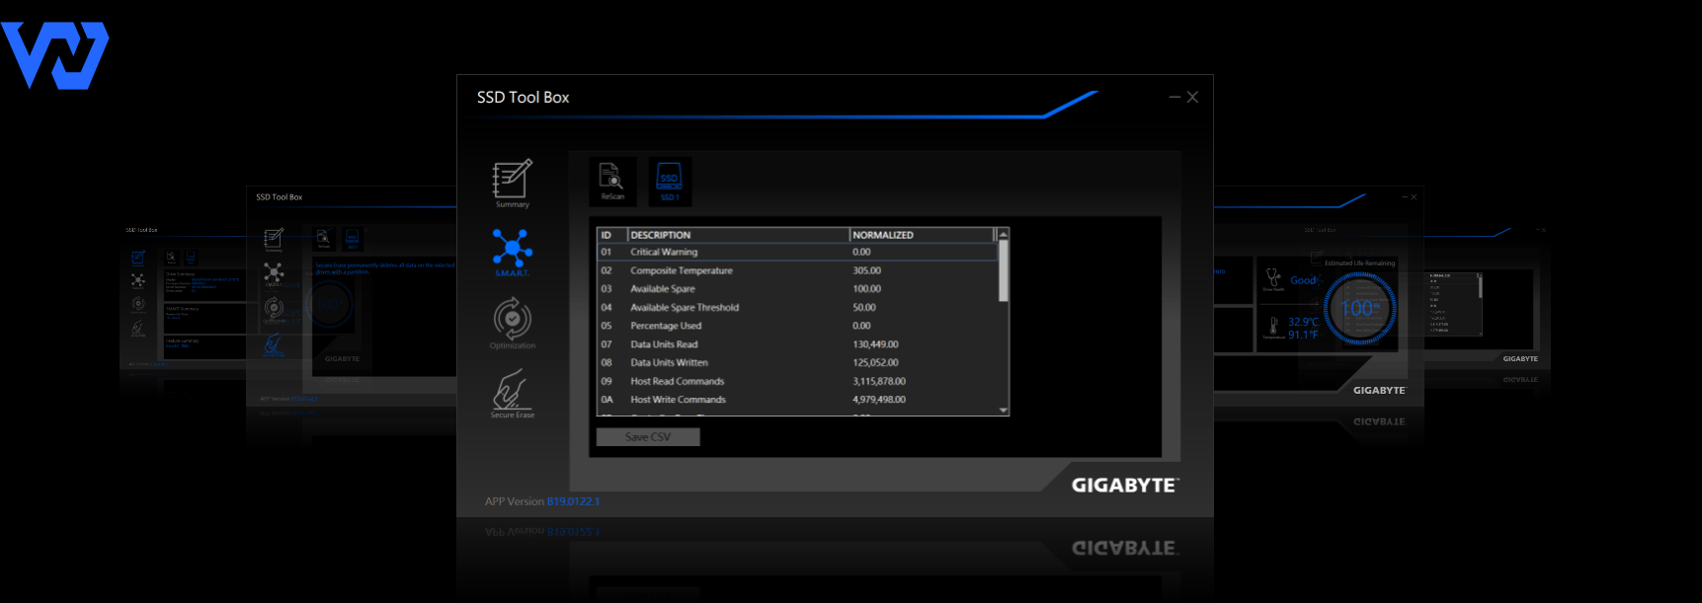Select the Data Units Written row
Image resolution: width=1702 pixels, height=603 pixels.
coord(797,362)
